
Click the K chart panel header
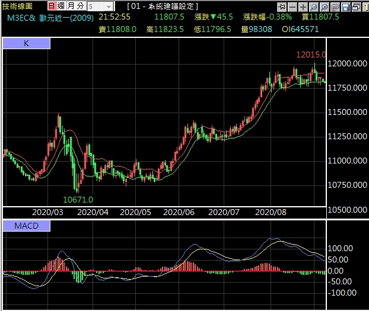coord(26,43)
